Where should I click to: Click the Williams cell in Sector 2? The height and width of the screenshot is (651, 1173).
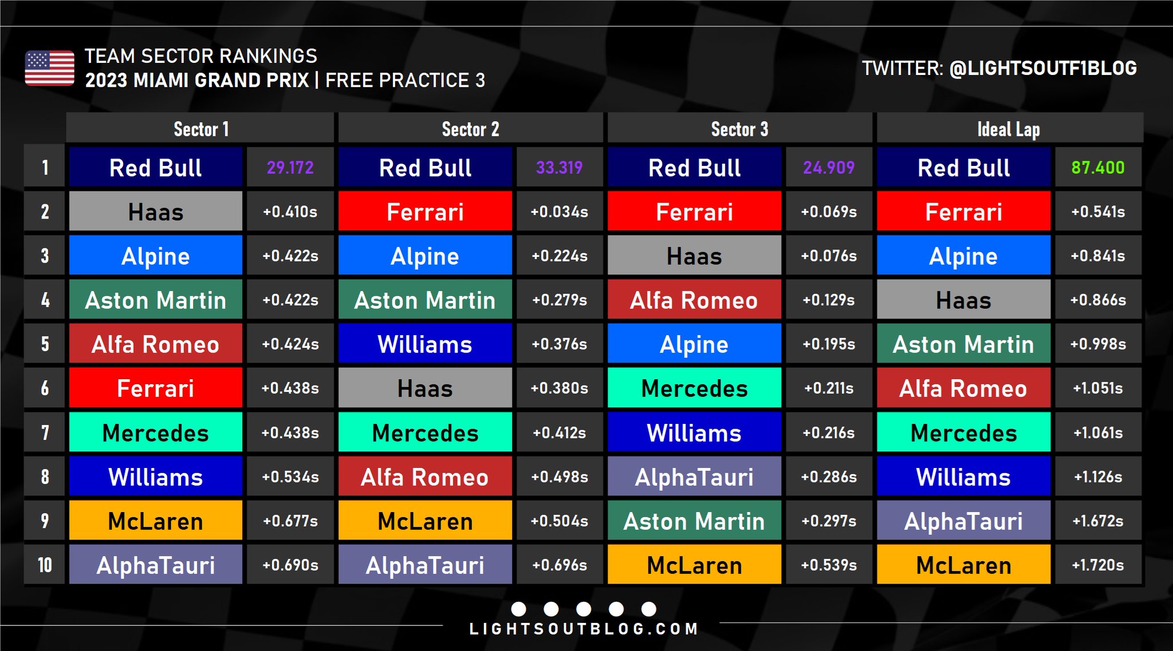coord(425,344)
